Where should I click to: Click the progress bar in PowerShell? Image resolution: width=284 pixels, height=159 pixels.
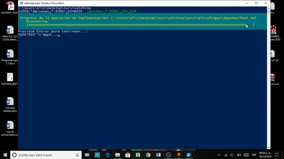(140, 25)
